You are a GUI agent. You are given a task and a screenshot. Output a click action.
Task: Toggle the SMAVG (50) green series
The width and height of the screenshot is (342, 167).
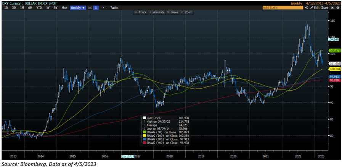coord(156,132)
